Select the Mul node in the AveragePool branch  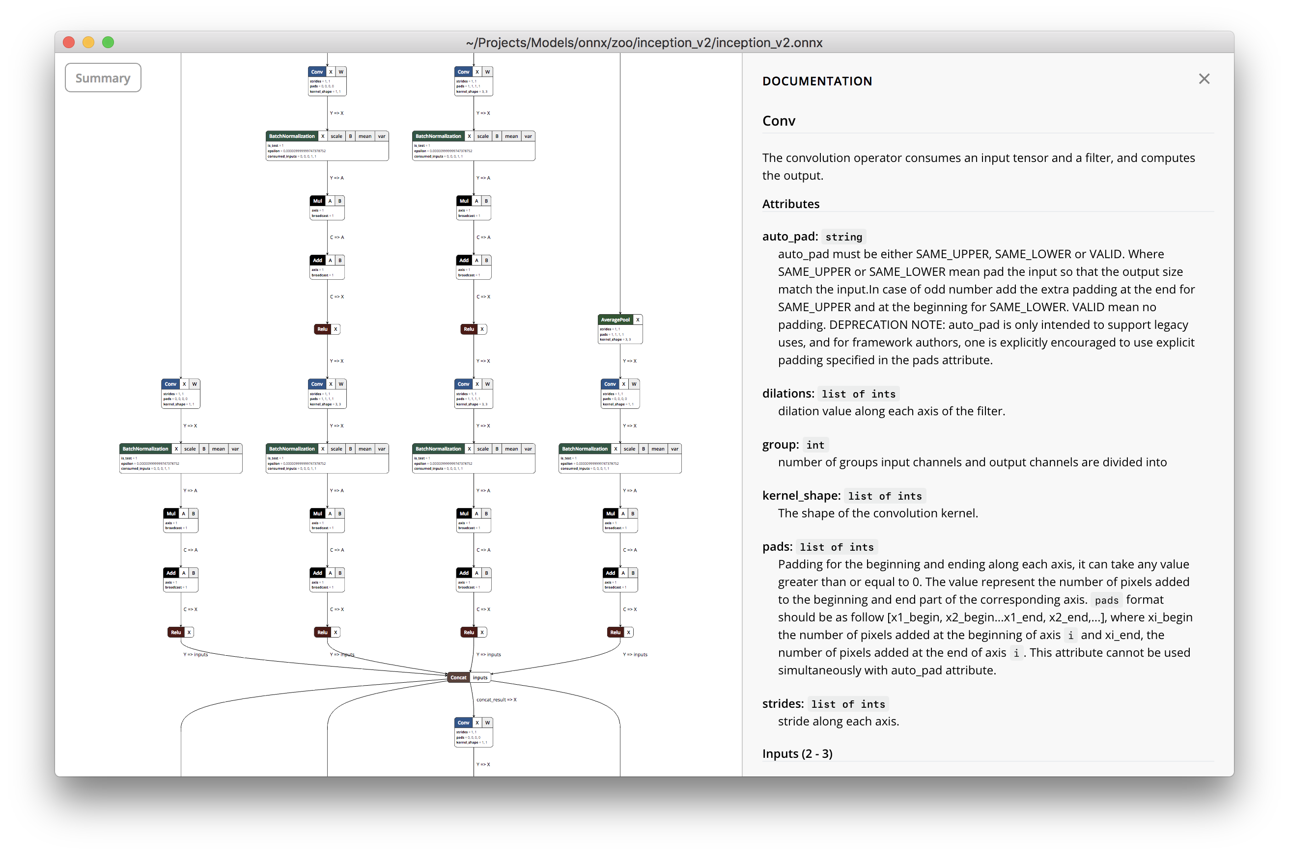coord(610,513)
